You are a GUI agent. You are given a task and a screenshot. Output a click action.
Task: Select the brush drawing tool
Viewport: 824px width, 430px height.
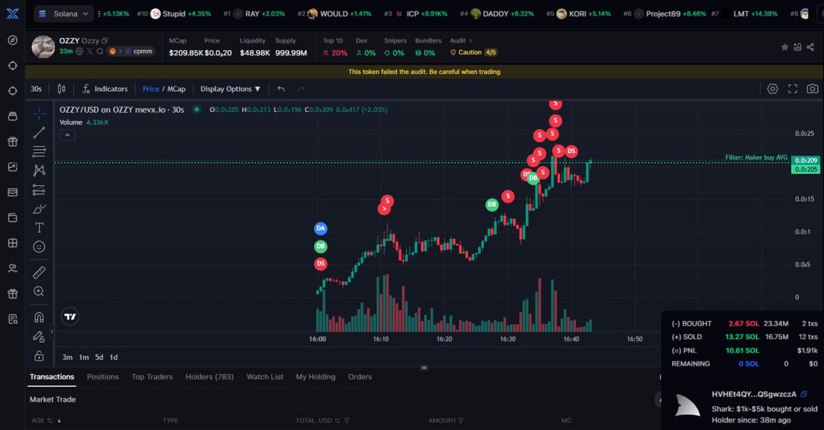[x=39, y=209]
